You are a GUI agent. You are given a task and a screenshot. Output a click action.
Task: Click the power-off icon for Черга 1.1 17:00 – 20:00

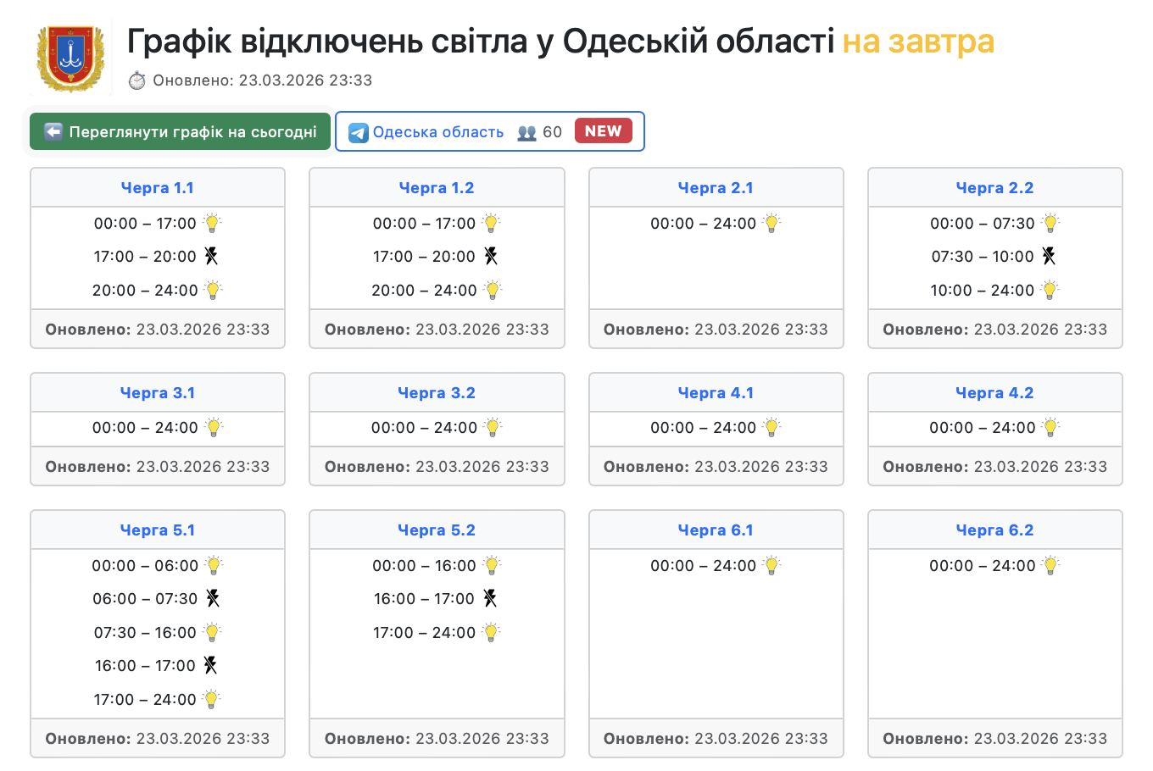(211, 256)
